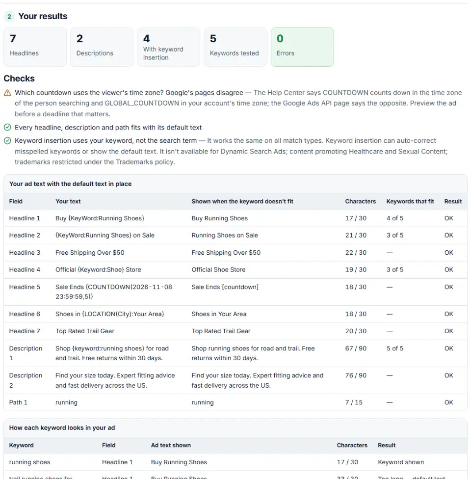Image resolution: width=471 pixels, height=479 pixels.
Task: Click the 'Keywords that fit' column header
Action: pyautogui.click(x=410, y=201)
